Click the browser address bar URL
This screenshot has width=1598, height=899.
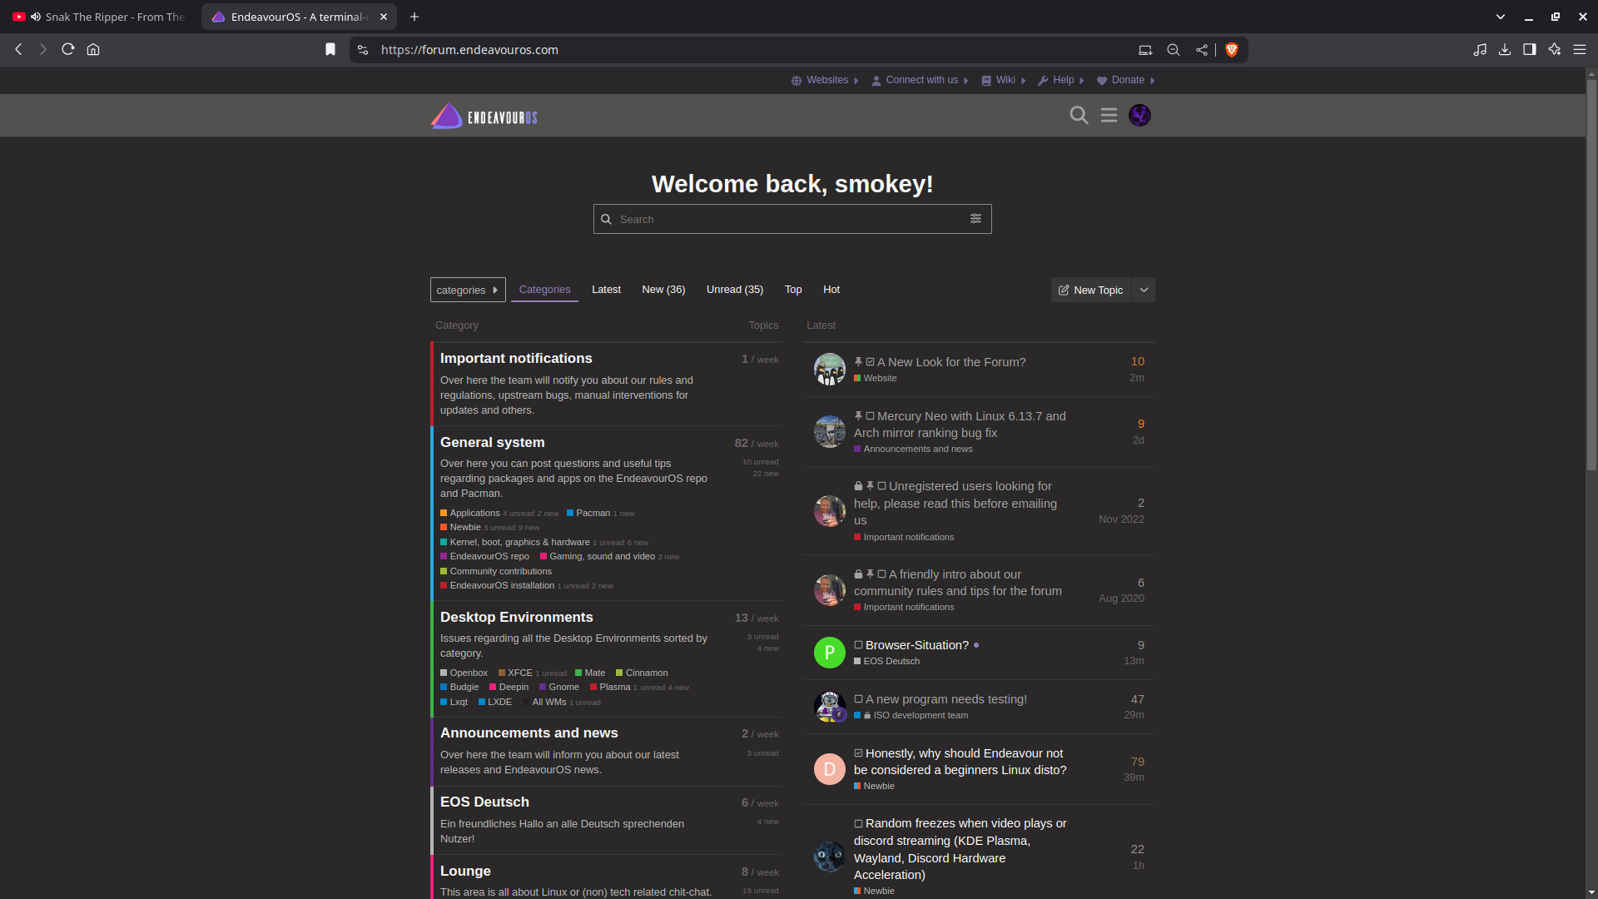tap(469, 50)
